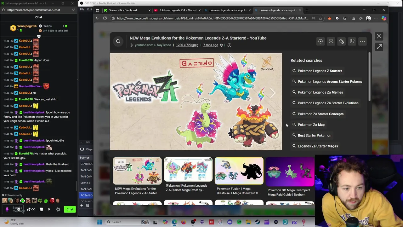This screenshot has height=227, width=403.
Task: Scrollbar of the related searches panel
Action: coord(369,77)
